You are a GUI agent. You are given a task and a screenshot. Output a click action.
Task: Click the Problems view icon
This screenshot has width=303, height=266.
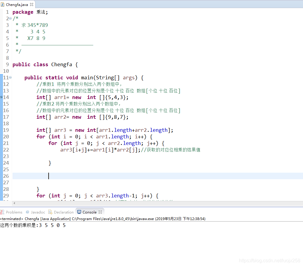click(x=2, y=212)
